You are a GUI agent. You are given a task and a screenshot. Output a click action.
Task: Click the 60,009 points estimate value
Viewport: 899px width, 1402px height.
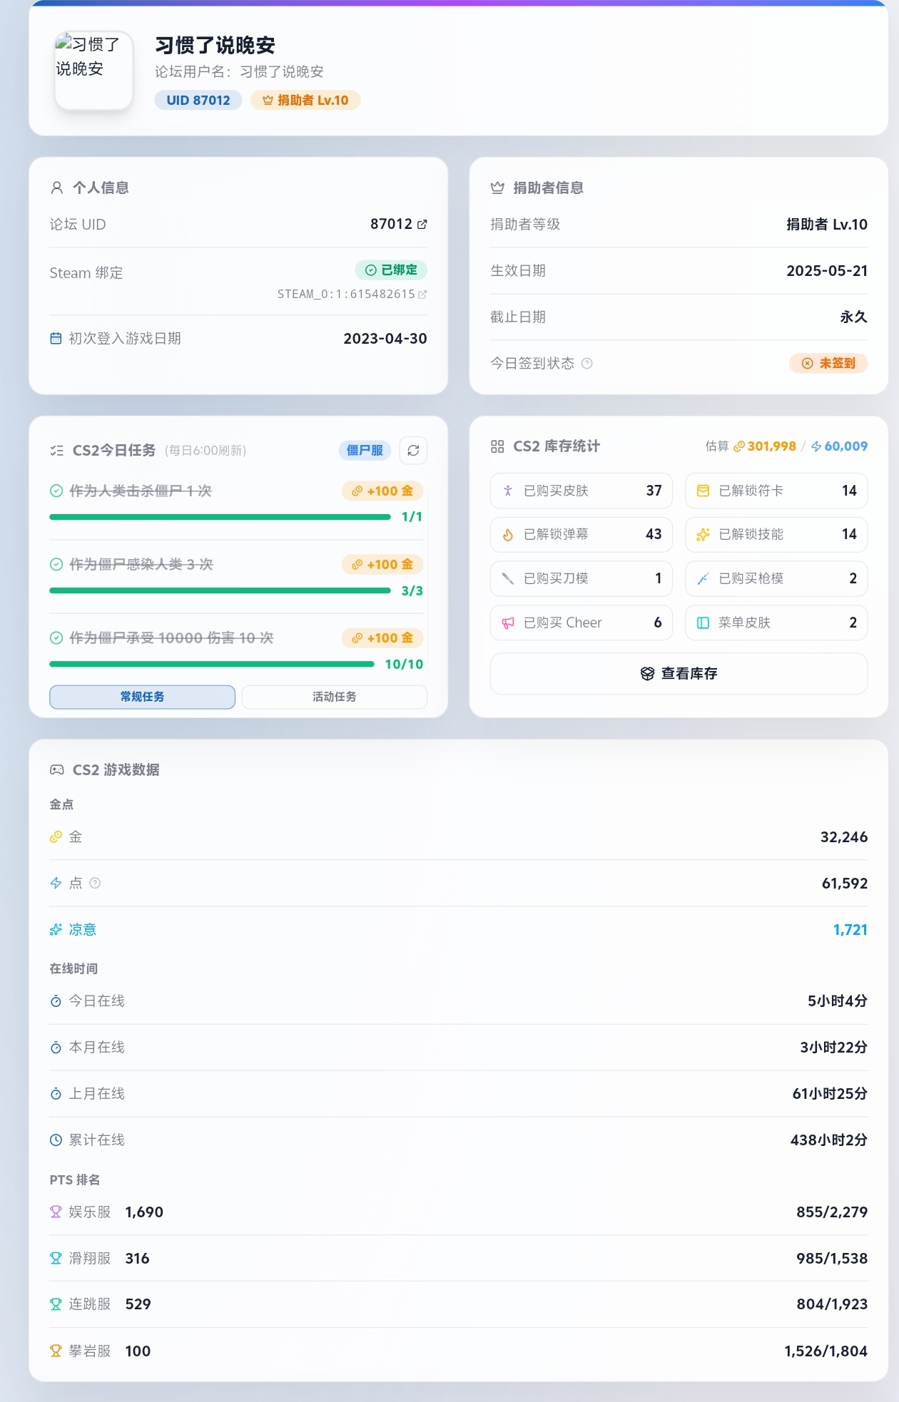845,446
